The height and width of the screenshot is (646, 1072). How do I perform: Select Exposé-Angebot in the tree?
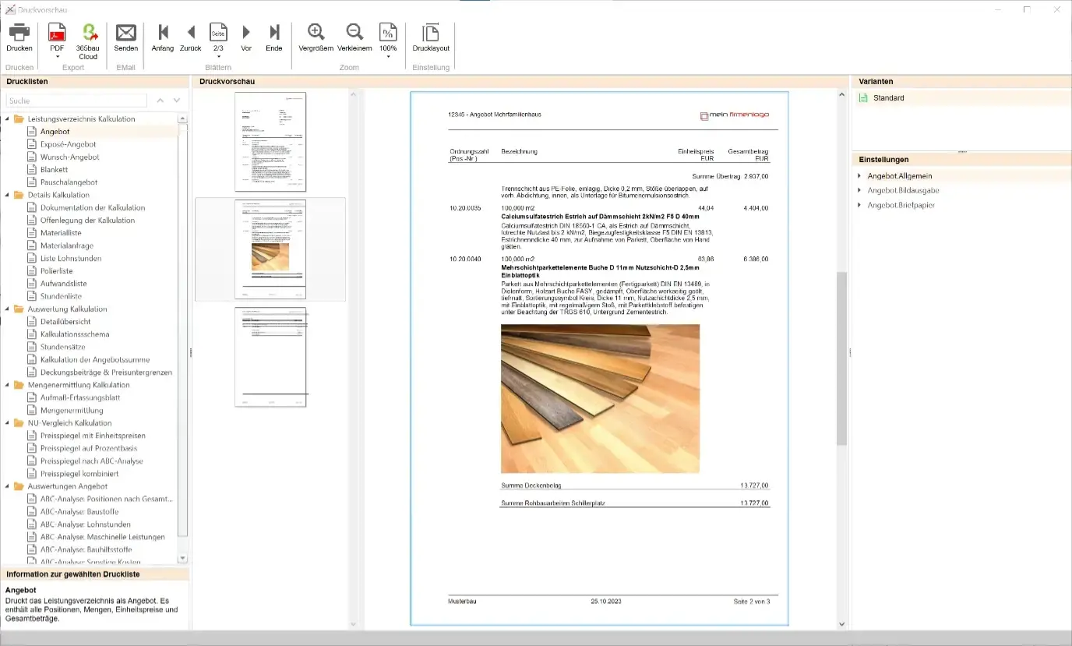[x=69, y=144]
